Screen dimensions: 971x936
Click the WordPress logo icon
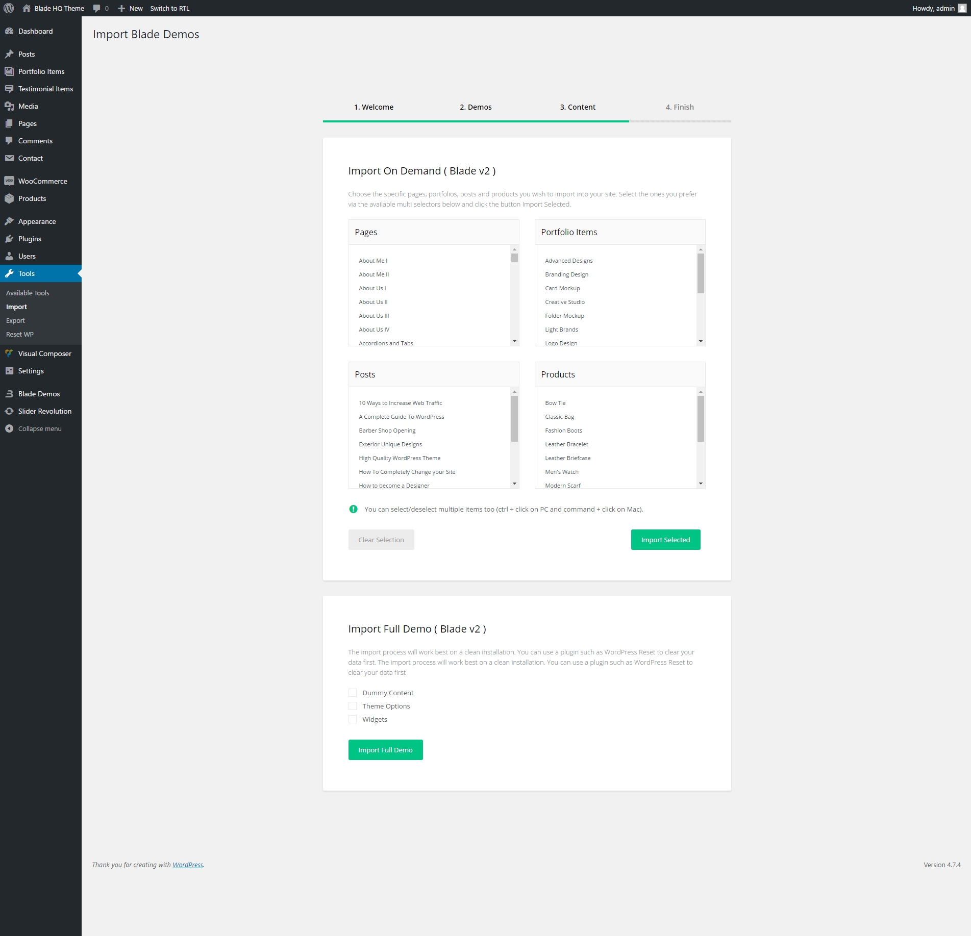click(9, 8)
